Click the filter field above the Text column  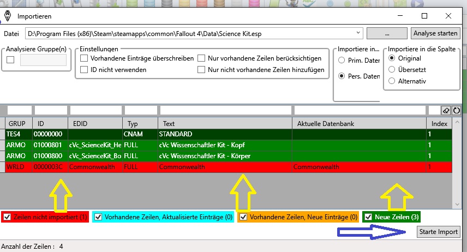[226, 110]
